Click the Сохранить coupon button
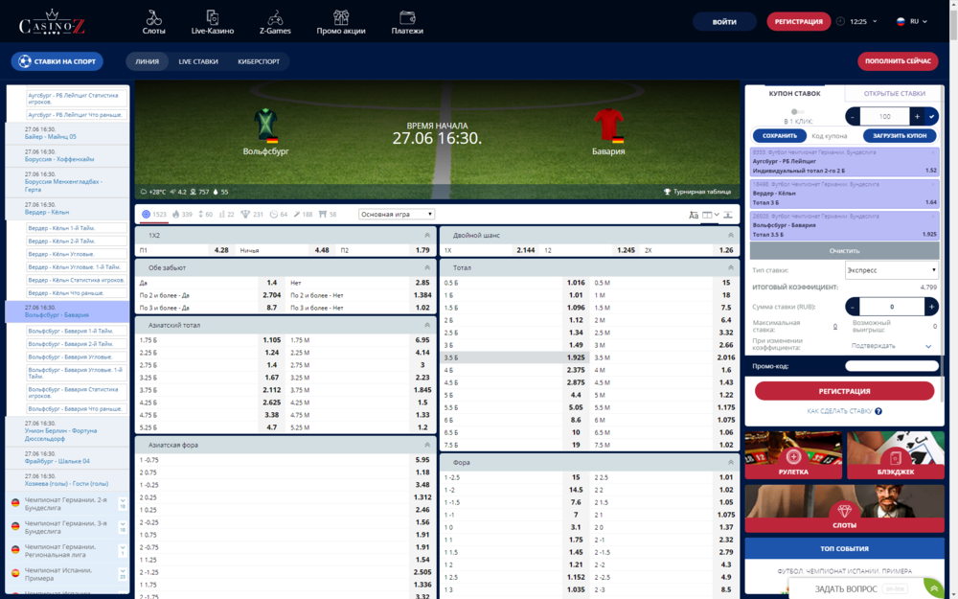958x599 pixels. point(780,136)
